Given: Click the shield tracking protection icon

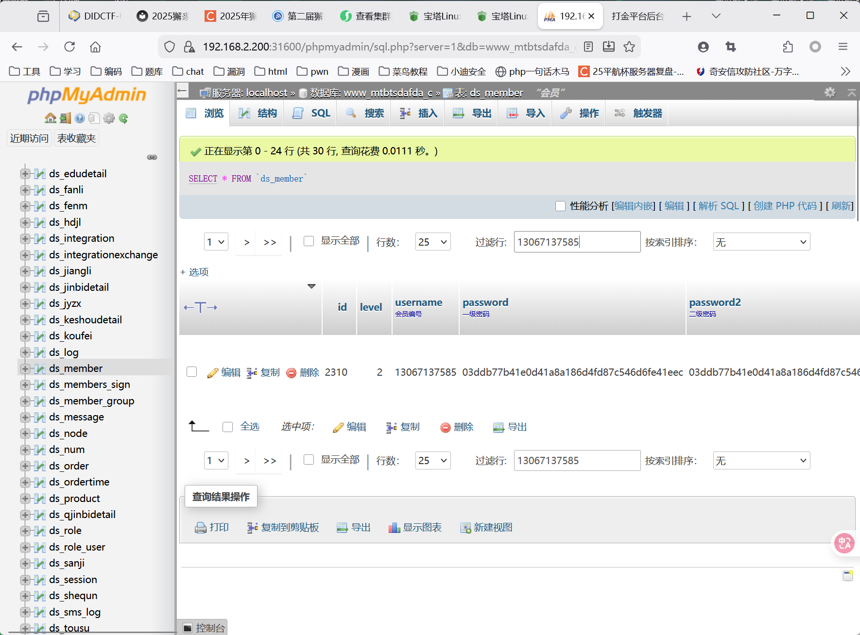Looking at the screenshot, I should 170,47.
